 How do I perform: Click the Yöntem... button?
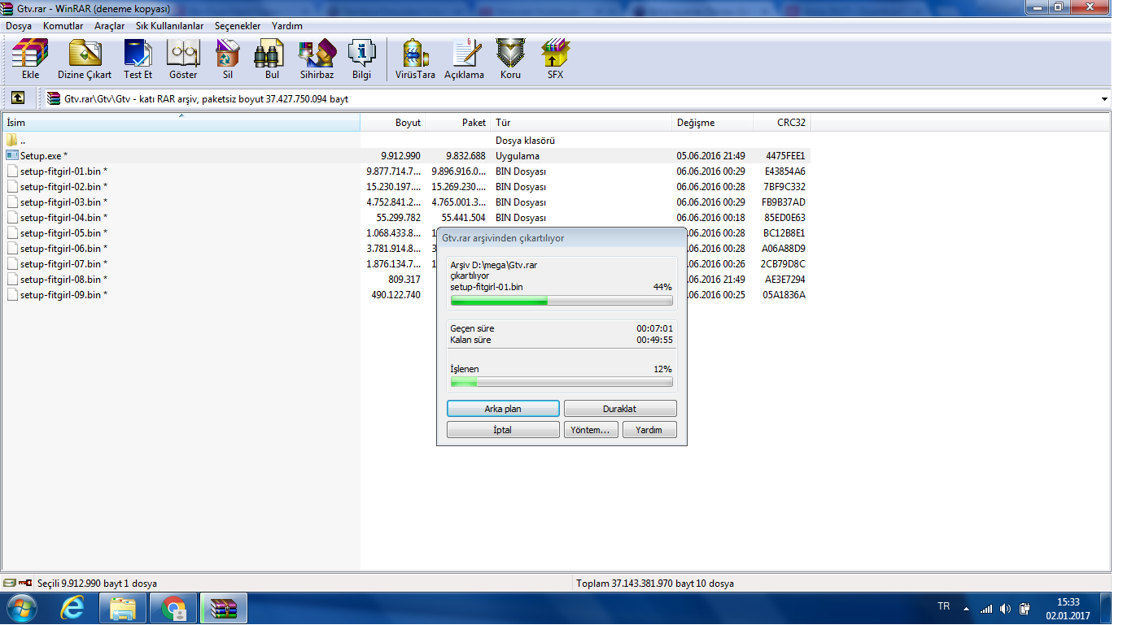tap(591, 430)
